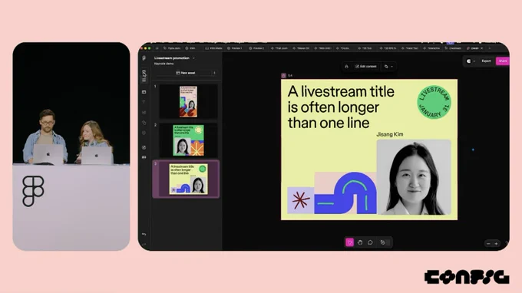Add a new tab with the plus icon

490,48
